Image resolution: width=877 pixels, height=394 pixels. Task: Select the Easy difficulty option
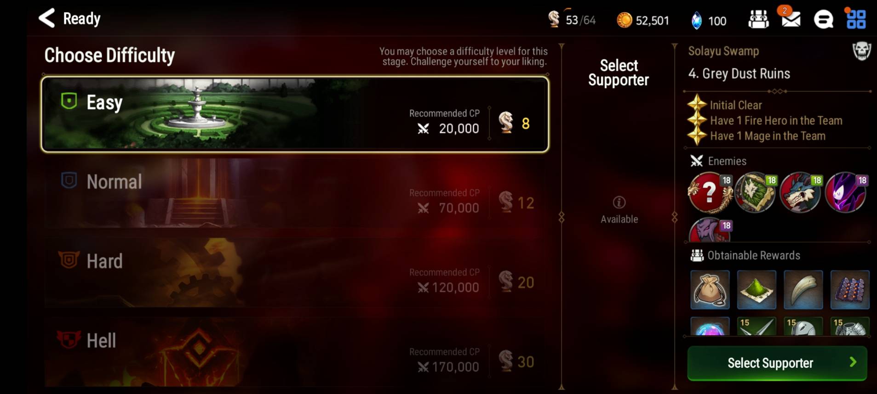click(x=295, y=114)
